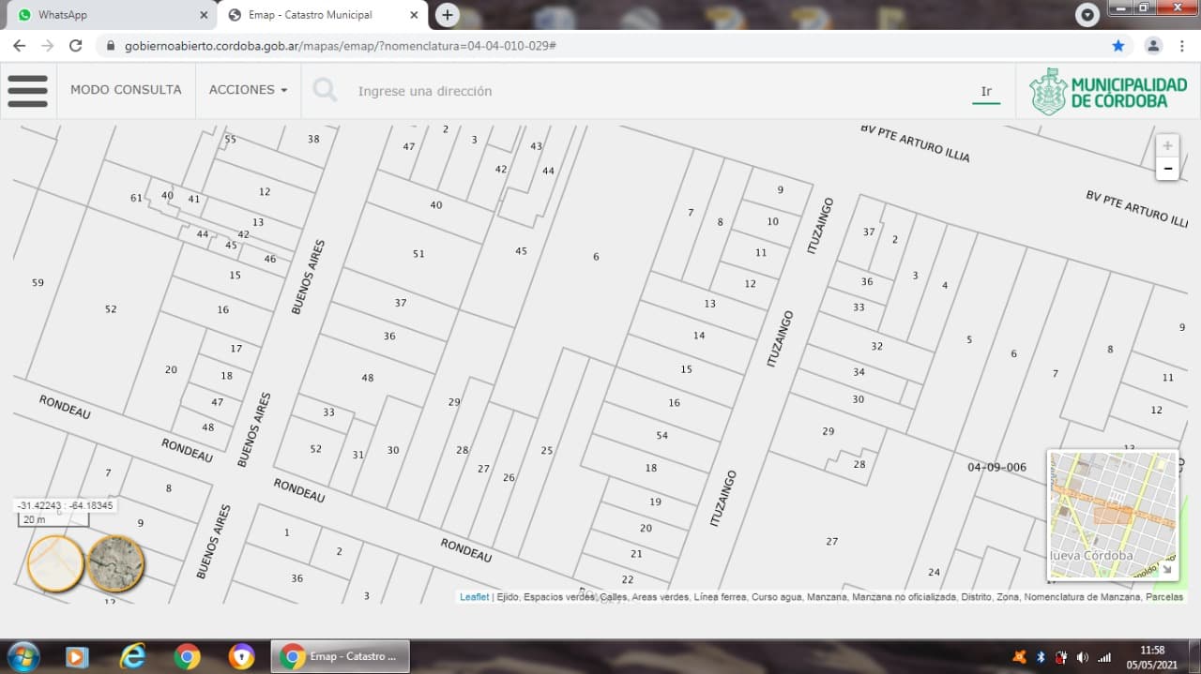
Task: Open Internet Explorer from the taskbar
Action: (132, 656)
